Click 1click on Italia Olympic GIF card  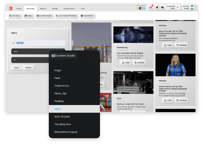tap(168, 45)
